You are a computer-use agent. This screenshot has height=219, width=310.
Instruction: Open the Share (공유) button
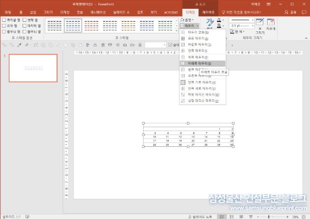(x=290, y=12)
